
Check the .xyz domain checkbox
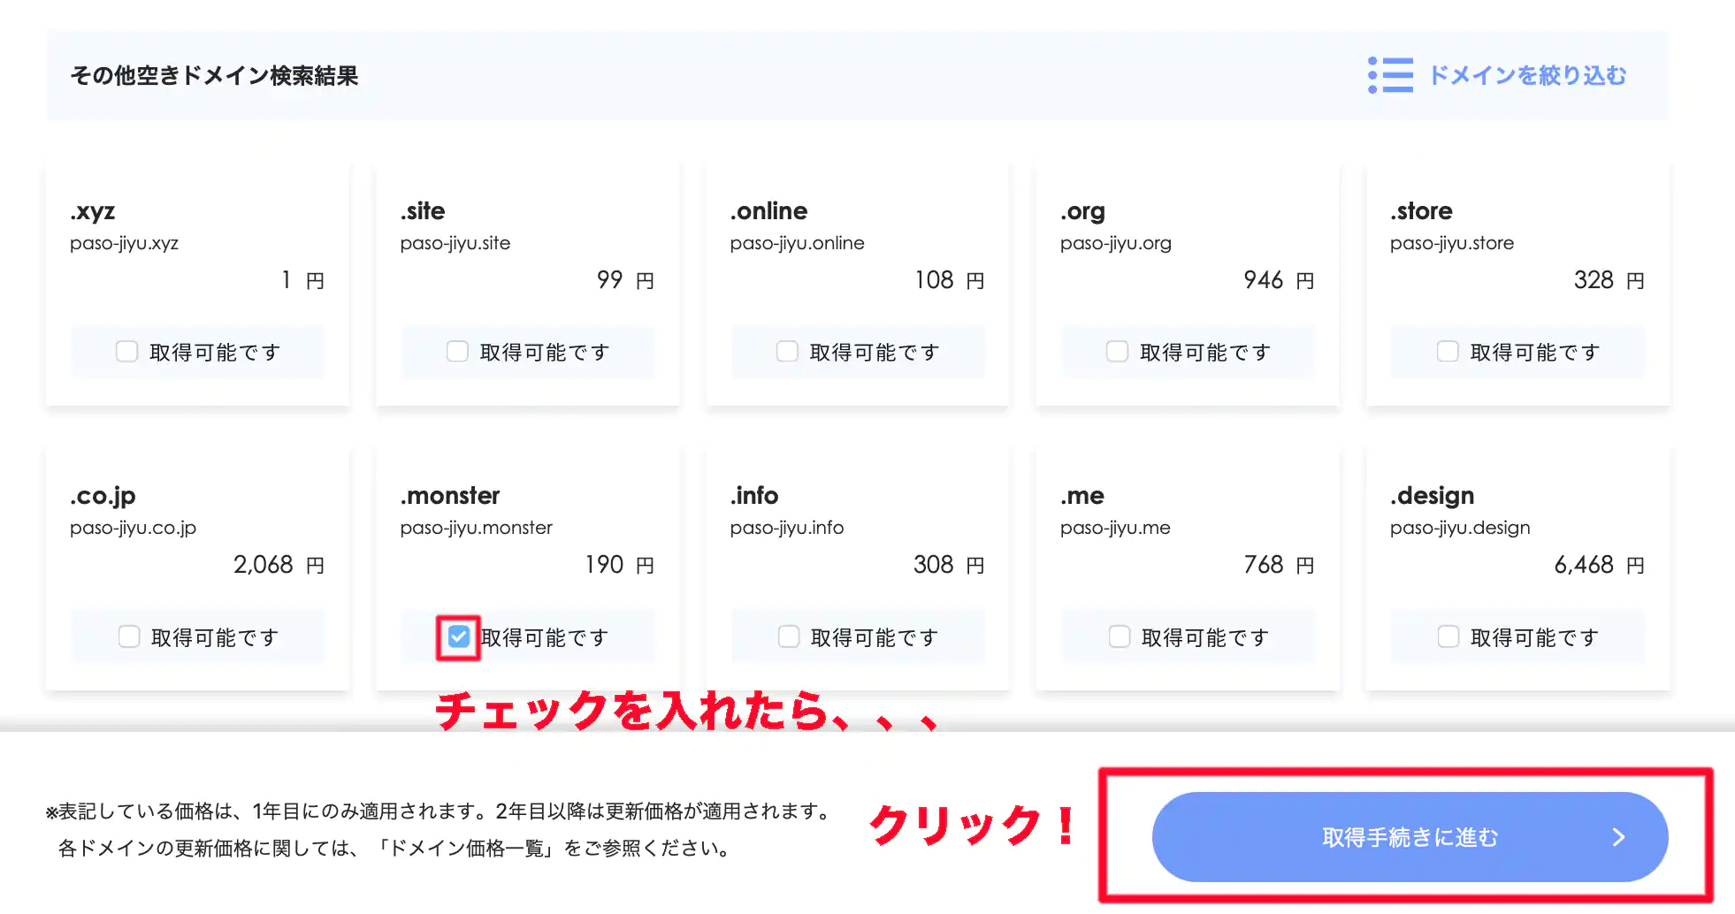(x=127, y=351)
